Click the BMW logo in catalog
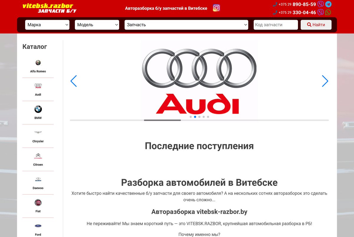Image resolution: width=354 pixels, height=237 pixels. pyautogui.click(x=38, y=109)
